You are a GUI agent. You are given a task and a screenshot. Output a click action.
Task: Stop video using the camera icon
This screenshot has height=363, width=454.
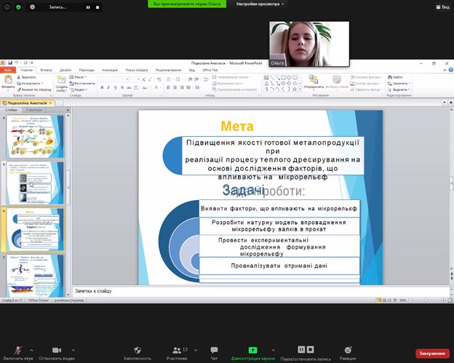57,349
